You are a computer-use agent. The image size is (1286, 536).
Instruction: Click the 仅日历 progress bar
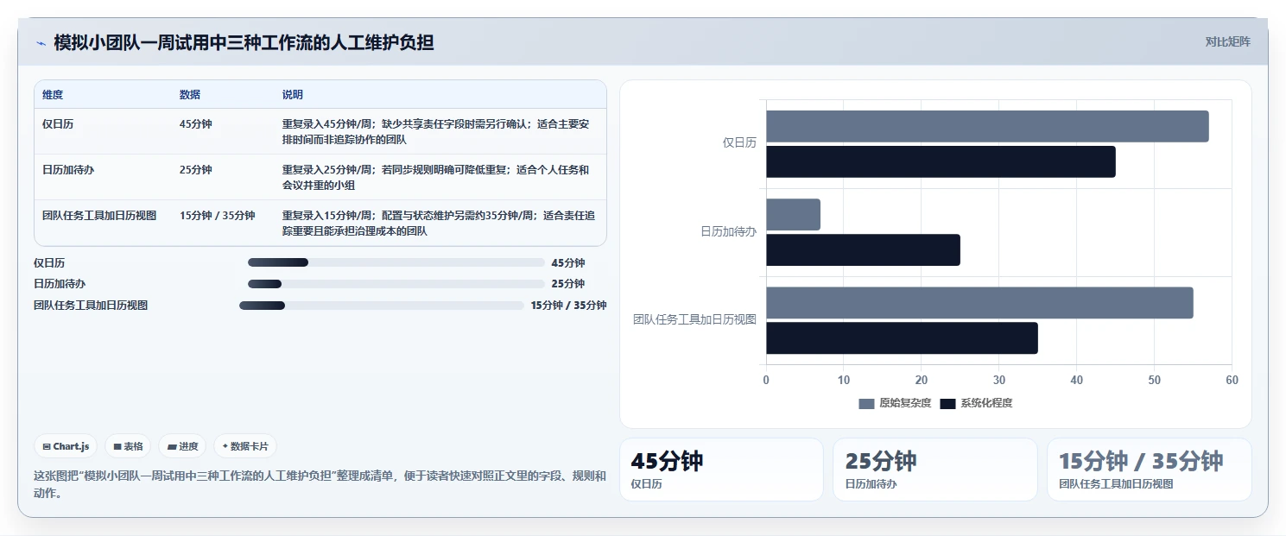[x=396, y=262]
